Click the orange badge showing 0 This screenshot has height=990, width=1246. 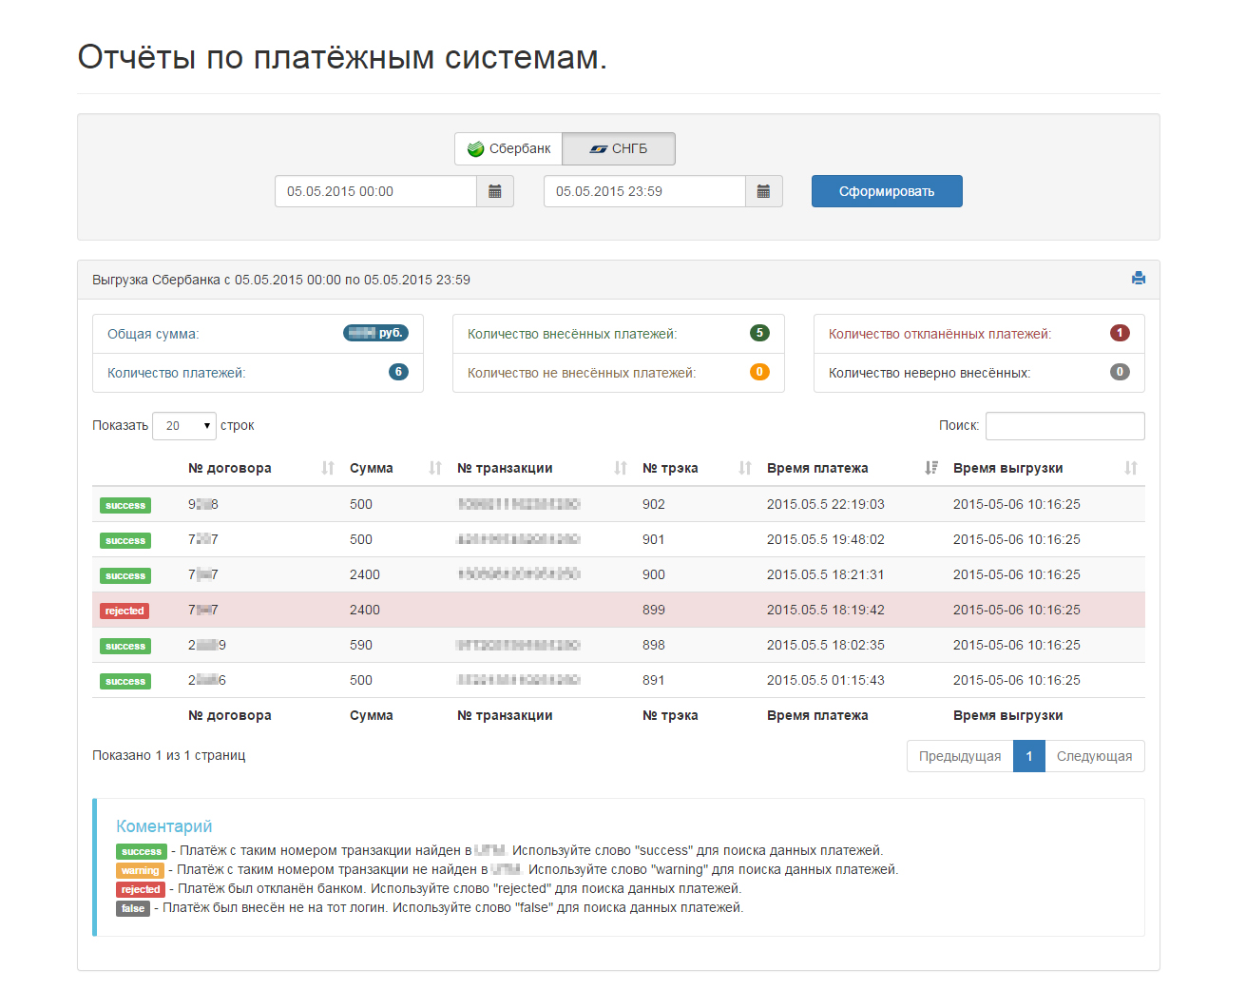click(759, 372)
